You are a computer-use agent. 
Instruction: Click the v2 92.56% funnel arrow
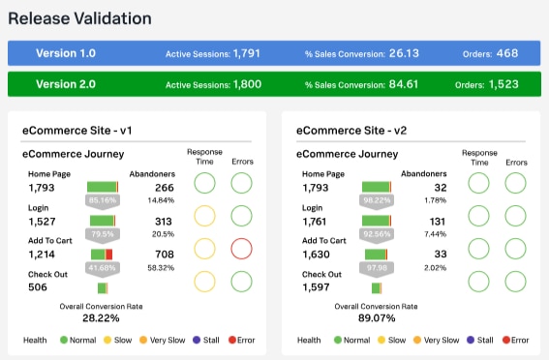click(x=377, y=235)
